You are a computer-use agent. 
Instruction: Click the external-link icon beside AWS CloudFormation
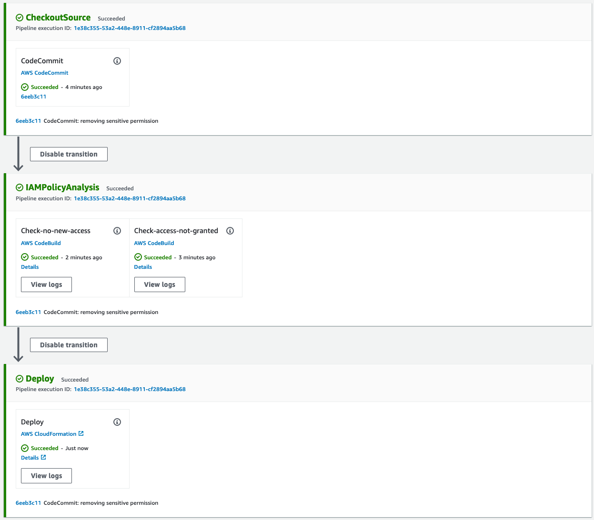coord(81,433)
